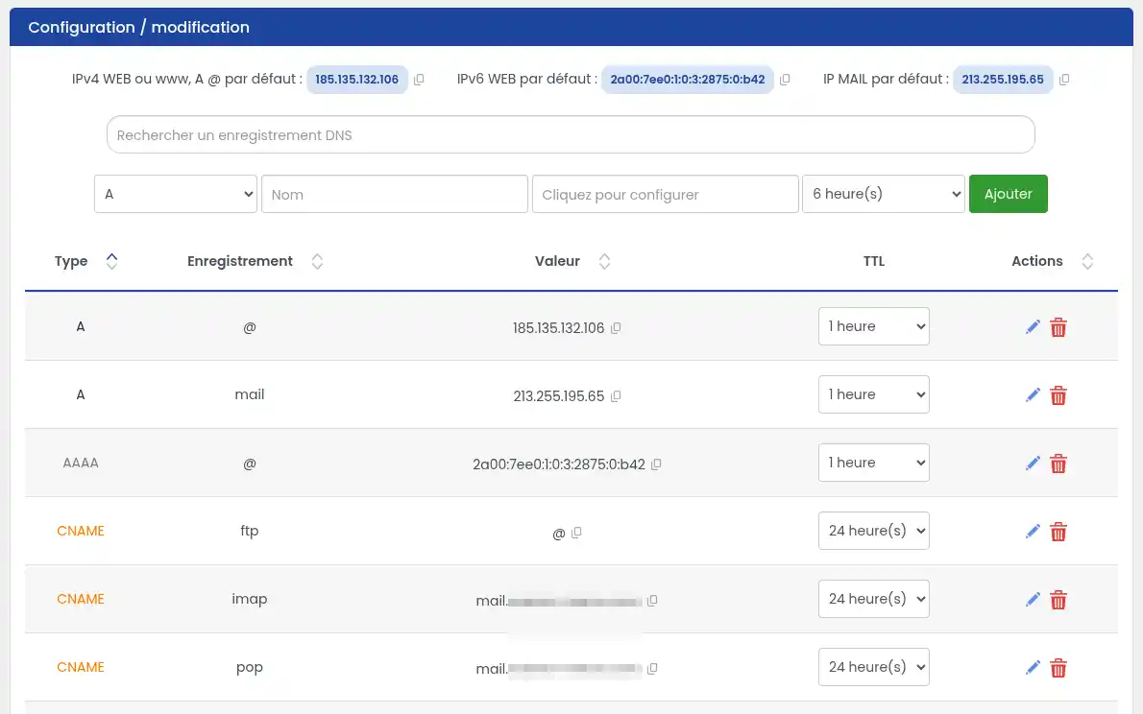Image resolution: width=1143 pixels, height=714 pixels.
Task: Copy the default IPv6 WEB address
Action: [785, 80]
